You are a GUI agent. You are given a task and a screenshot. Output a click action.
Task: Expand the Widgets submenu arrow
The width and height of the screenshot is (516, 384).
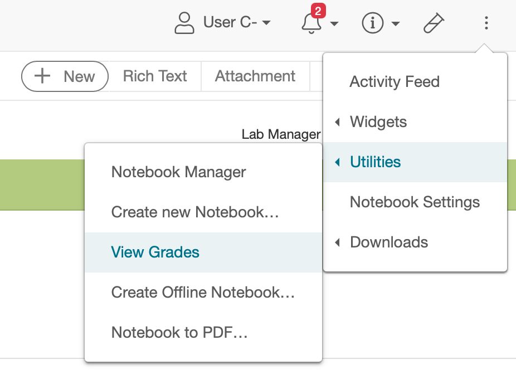click(338, 122)
